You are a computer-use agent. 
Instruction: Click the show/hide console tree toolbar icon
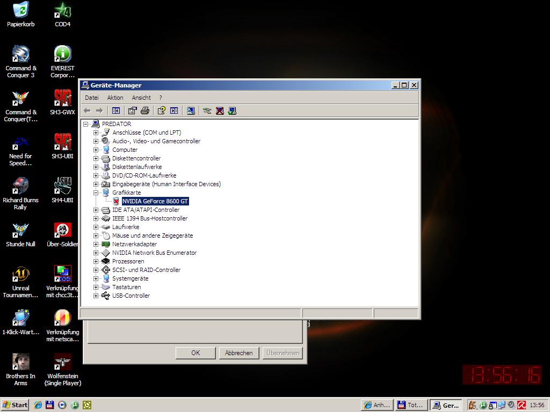[x=116, y=111]
